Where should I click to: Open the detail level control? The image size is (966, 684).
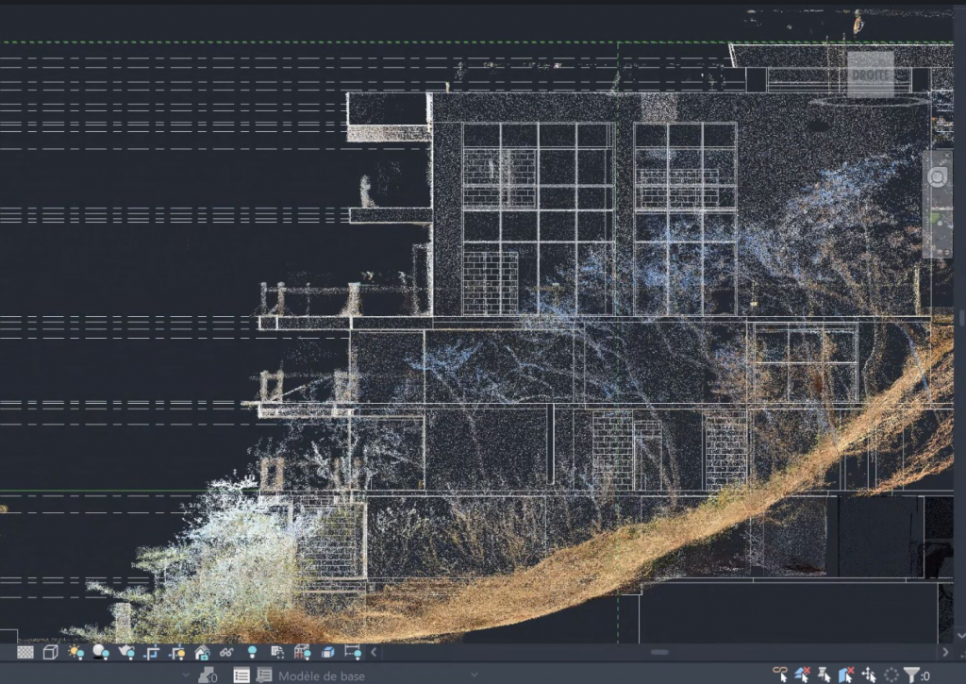pyautogui.click(x=25, y=652)
